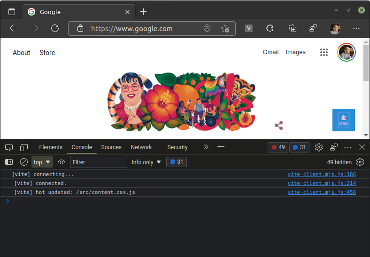Open location permission icon in address bar
Image resolution: width=370 pixels, height=257 pixels.
(x=207, y=28)
